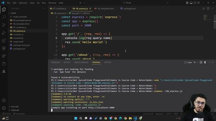The height and width of the screenshot is (121, 216).
Task: Open the Extensions view
Action: [x=4, y=40]
